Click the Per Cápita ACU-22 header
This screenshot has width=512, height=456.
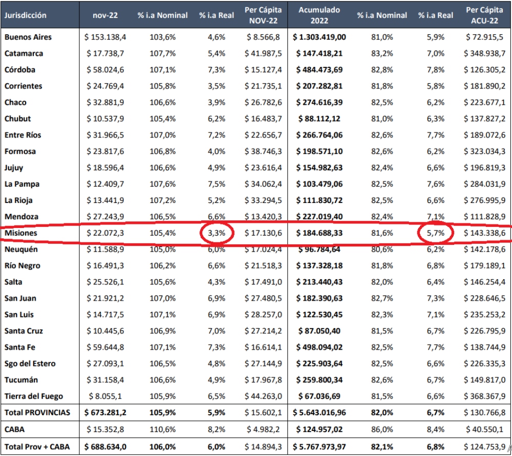click(x=485, y=15)
